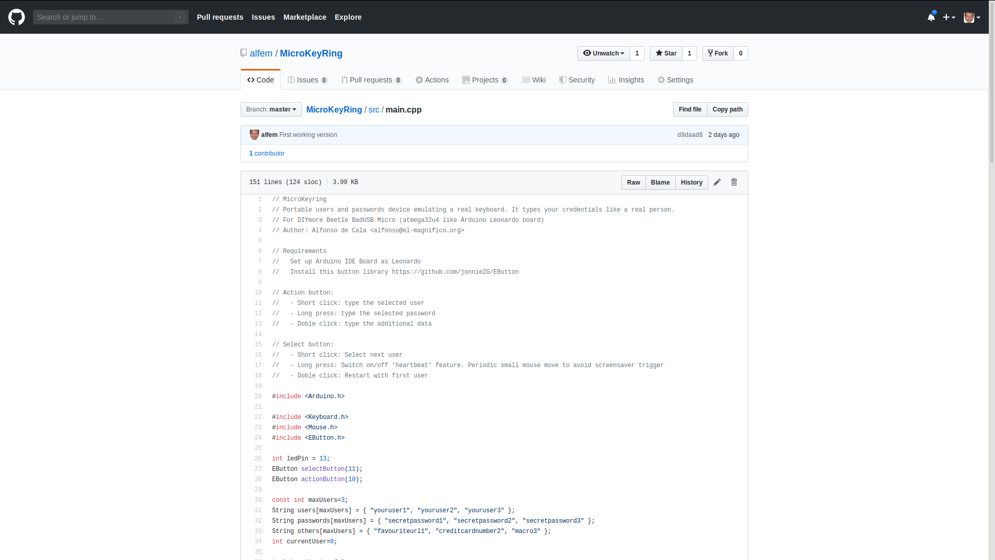
Task: Click the Find file icon button
Action: (x=690, y=109)
